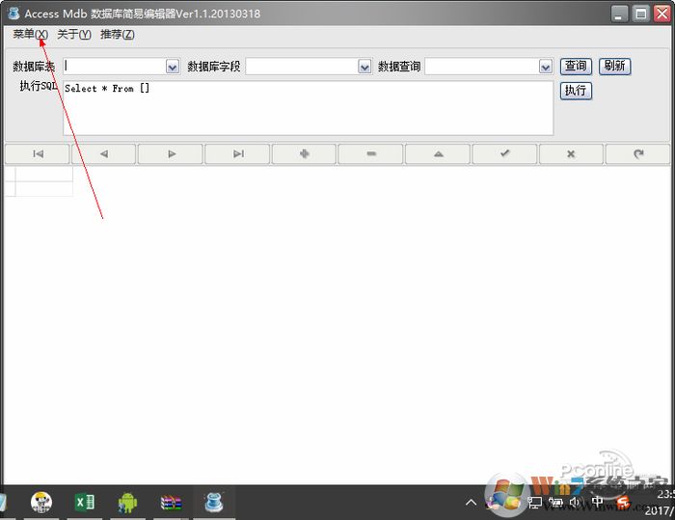
Task: Maximize the Access Mdb editor window
Action: [641, 14]
